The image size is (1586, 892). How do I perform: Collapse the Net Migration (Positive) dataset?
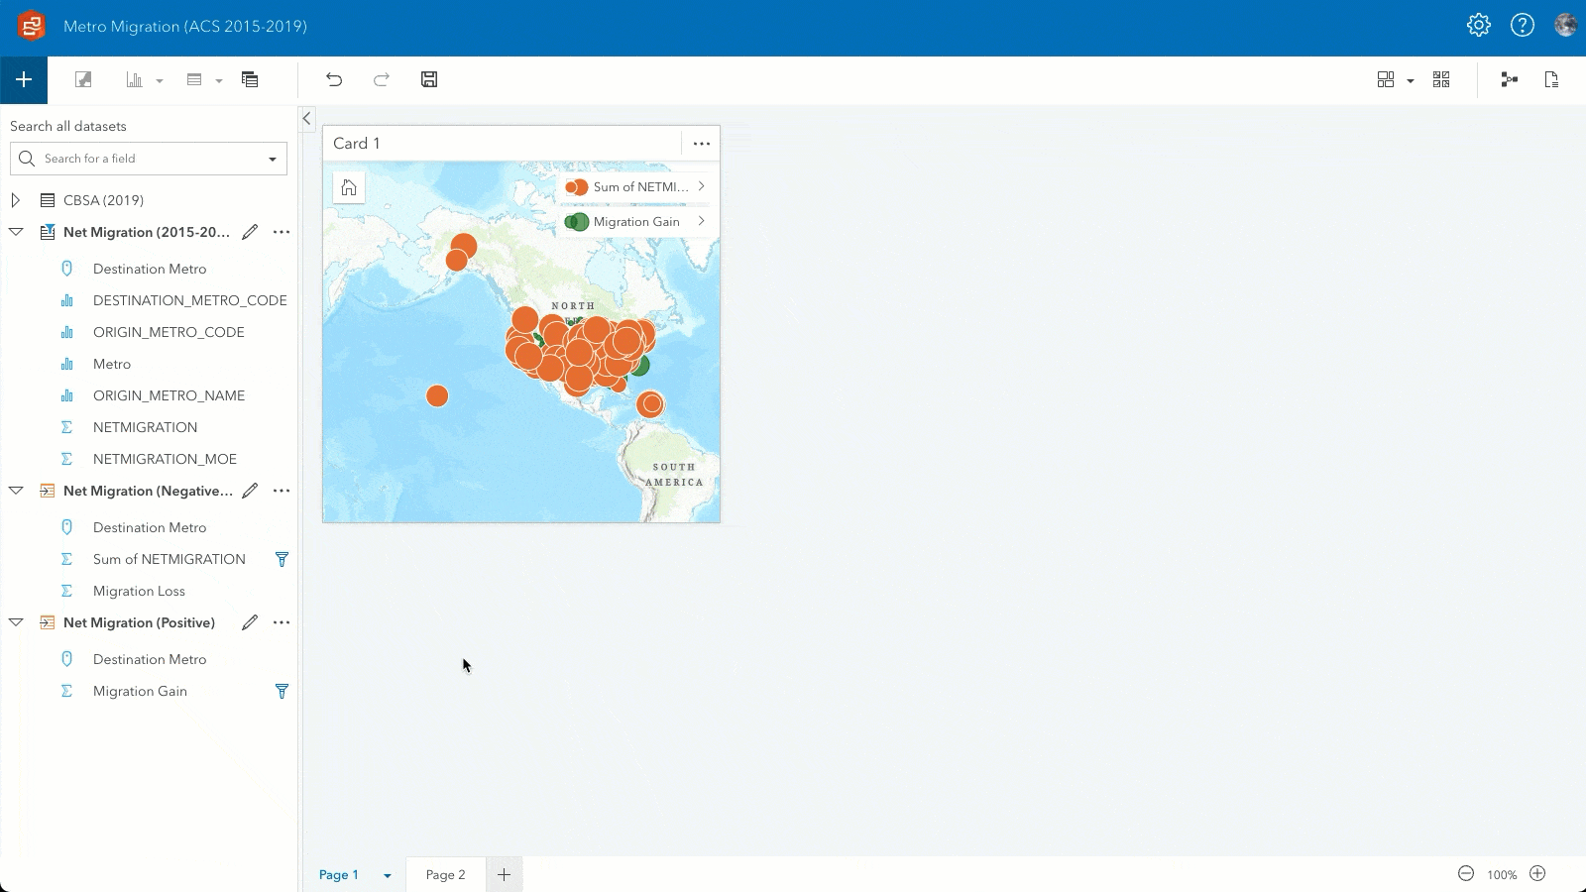tap(16, 622)
